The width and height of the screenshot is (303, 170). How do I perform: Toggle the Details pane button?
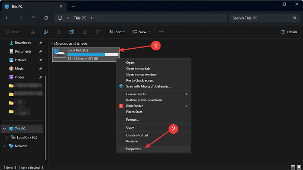point(289,32)
